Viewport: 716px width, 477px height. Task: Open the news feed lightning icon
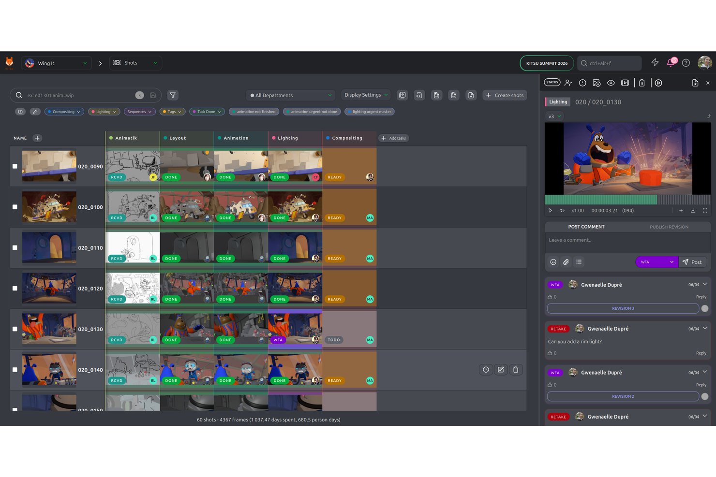click(x=655, y=62)
